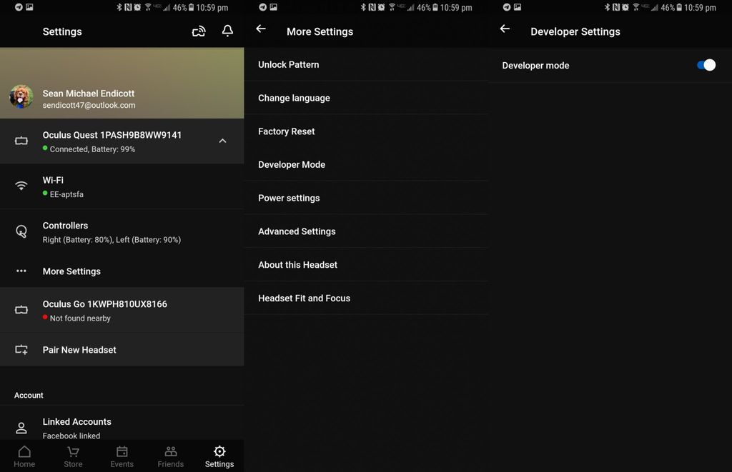Open notifications via the bell icon
Viewport: 732px width, 472px height.
227,31
